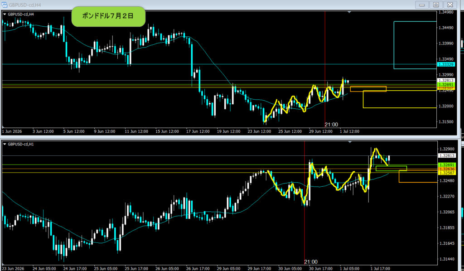The width and height of the screenshot is (464, 271).
Task: Click the 21:00 vertical line label on H1 chart
Action: (x=311, y=262)
